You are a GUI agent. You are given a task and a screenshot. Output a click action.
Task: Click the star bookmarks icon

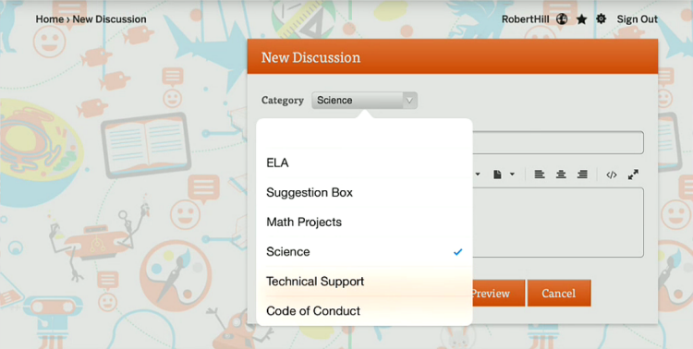tap(581, 19)
